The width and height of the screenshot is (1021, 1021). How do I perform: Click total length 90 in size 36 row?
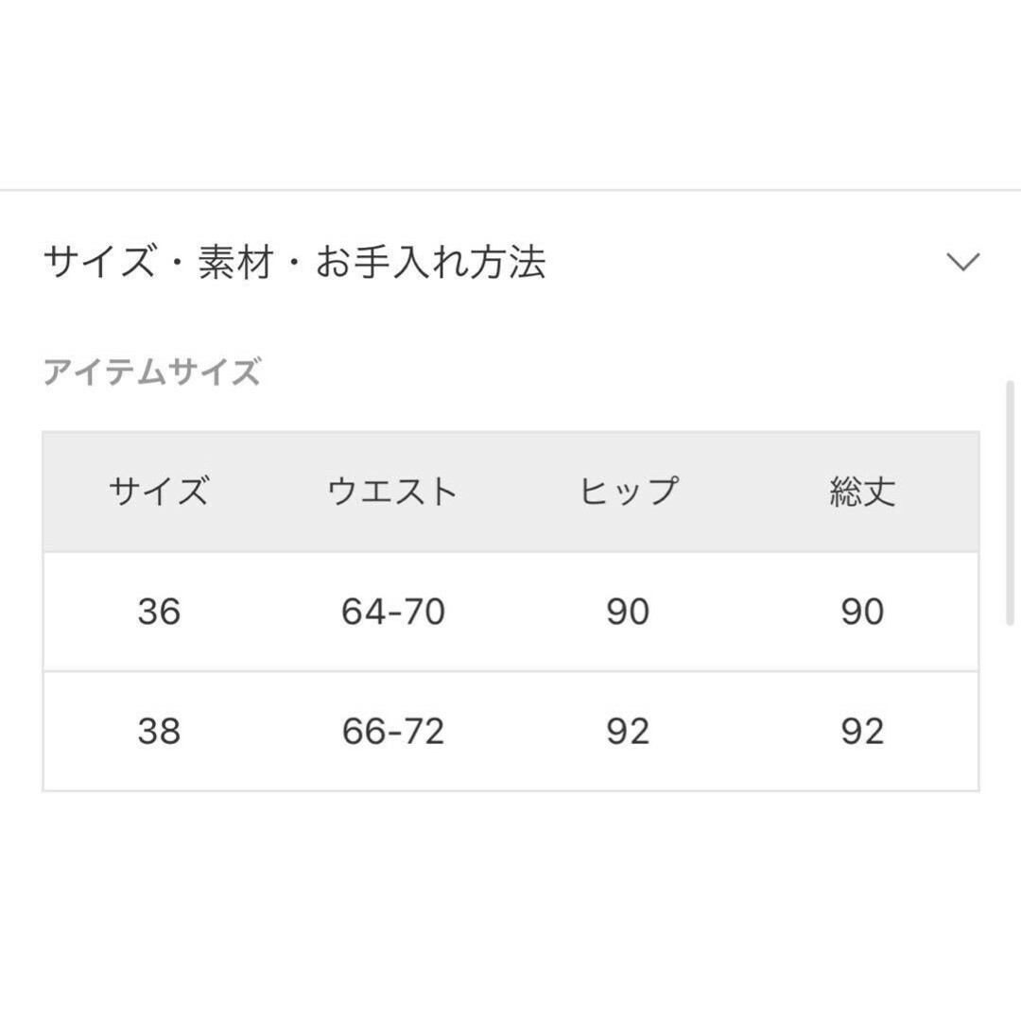pyautogui.click(x=863, y=612)
